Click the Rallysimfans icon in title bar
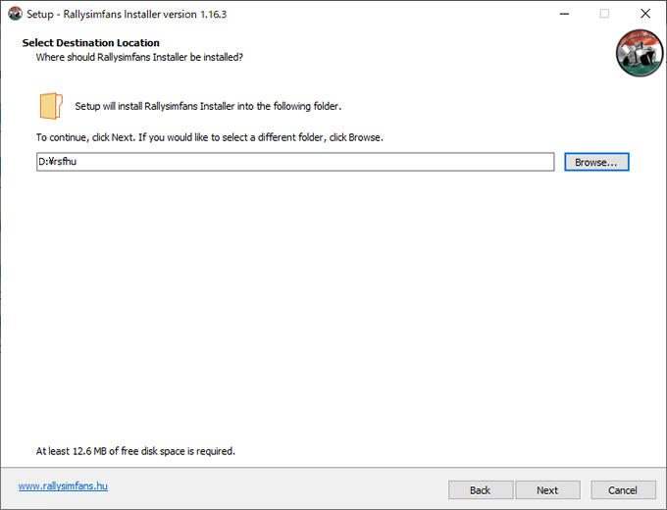This screenshot has height=510, width=667. 15,14
